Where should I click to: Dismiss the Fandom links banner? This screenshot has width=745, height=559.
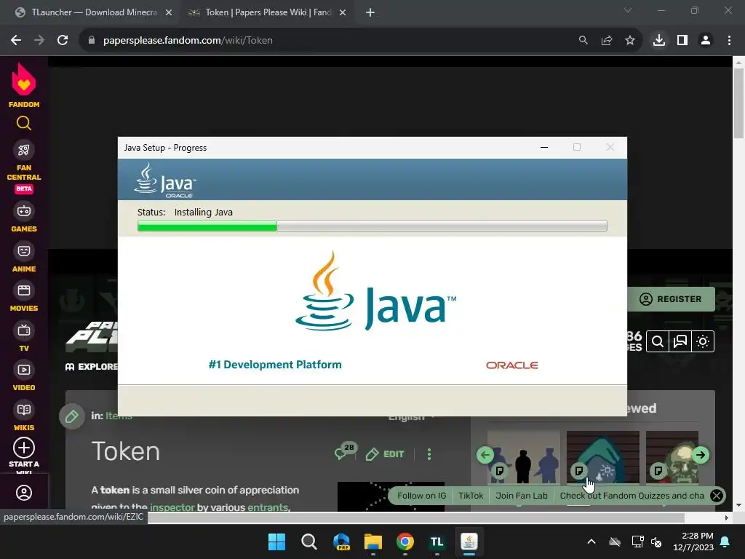717,496
